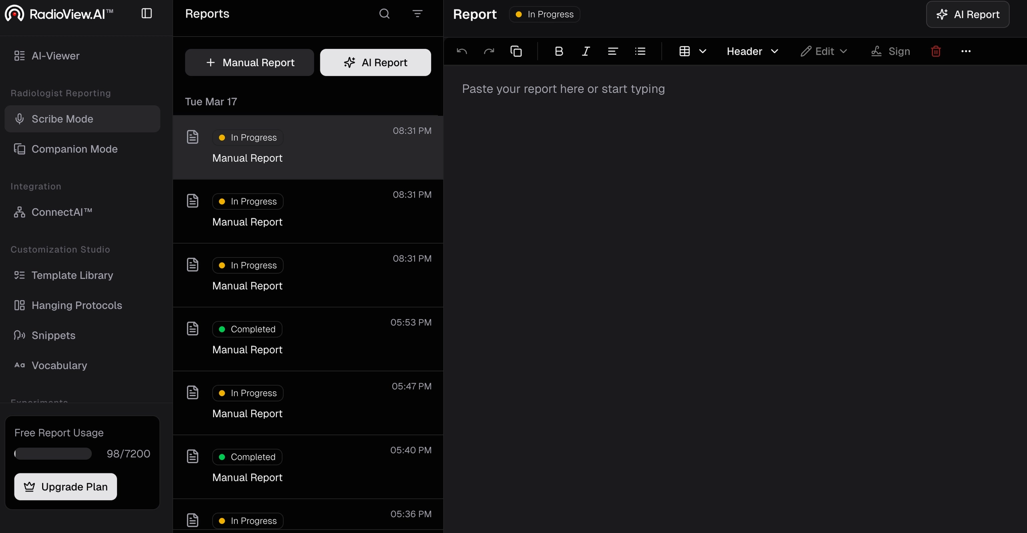Copy report content icon

(516, 51)
